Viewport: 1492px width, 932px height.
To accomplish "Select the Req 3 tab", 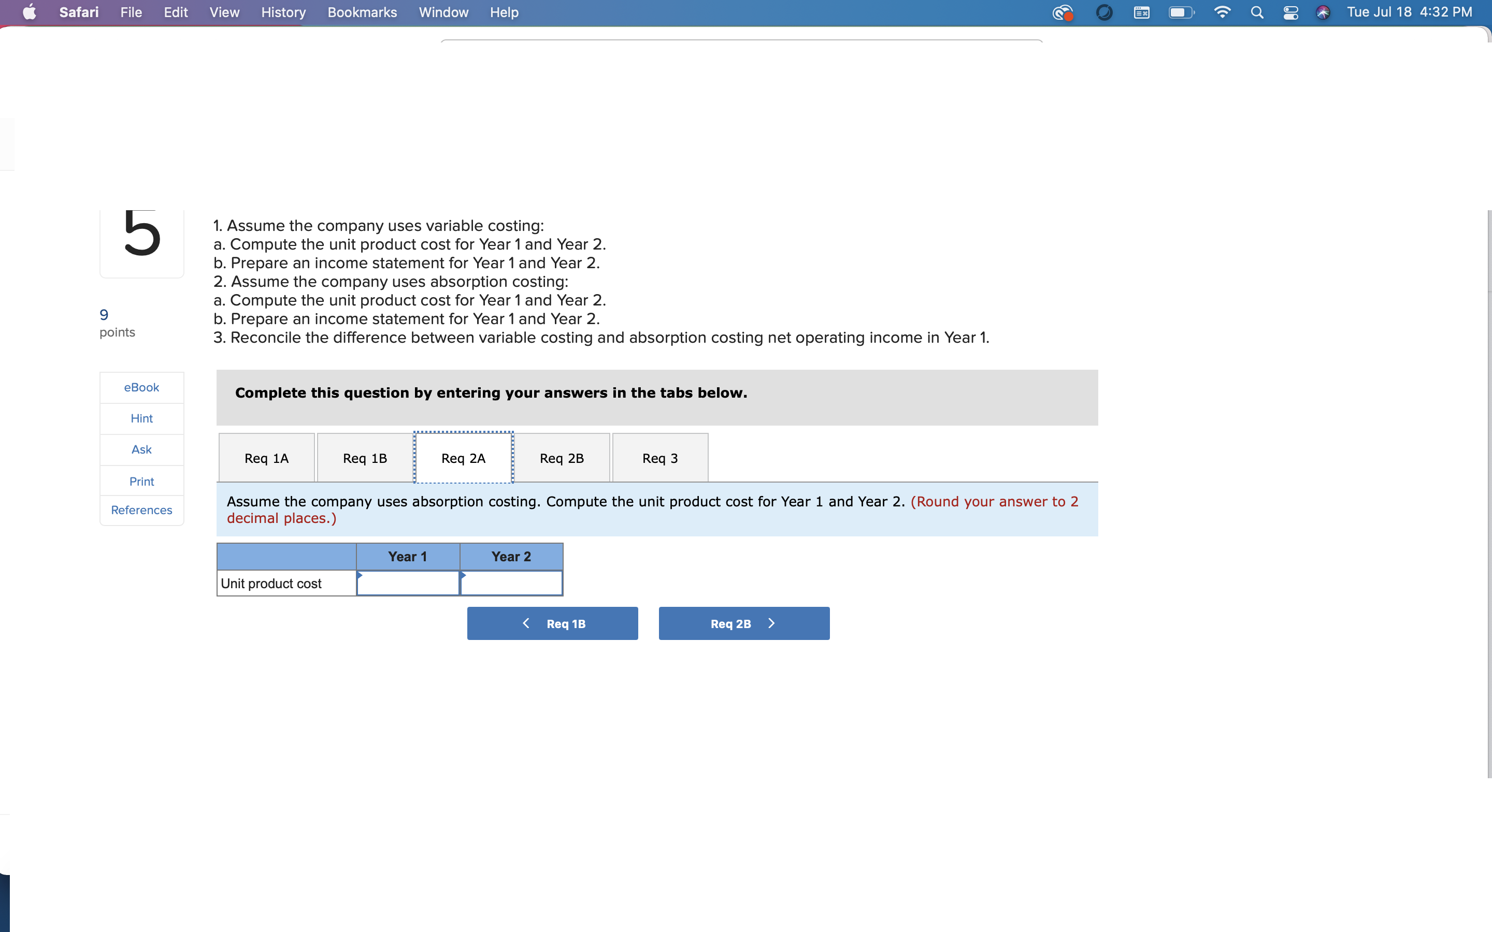I will tap(659, 457).
